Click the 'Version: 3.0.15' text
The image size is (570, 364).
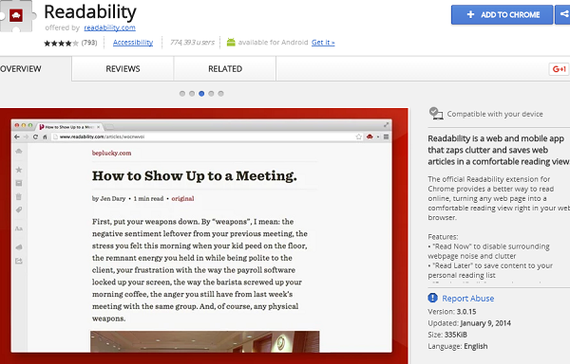click(452, 312)
